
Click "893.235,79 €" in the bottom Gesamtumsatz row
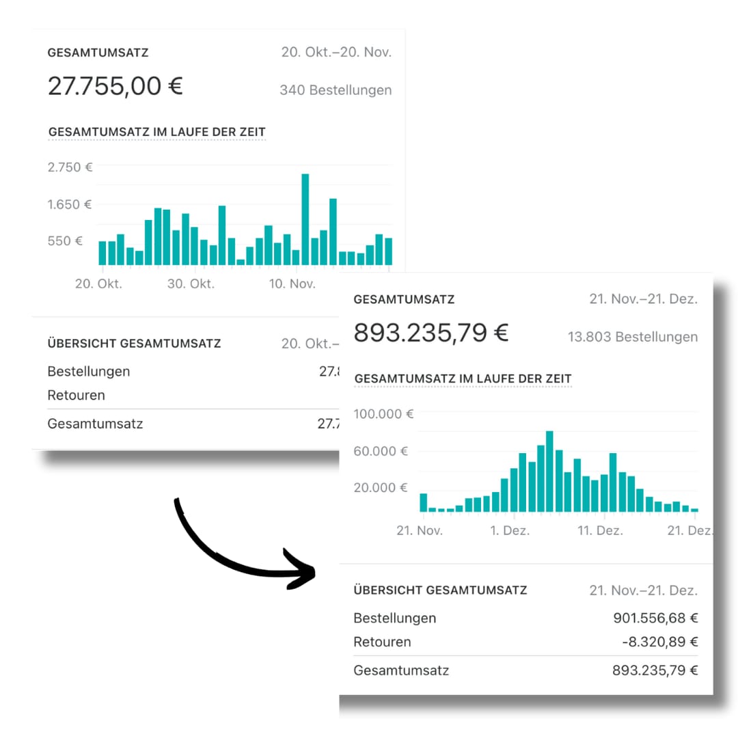[x=655, y=670]
